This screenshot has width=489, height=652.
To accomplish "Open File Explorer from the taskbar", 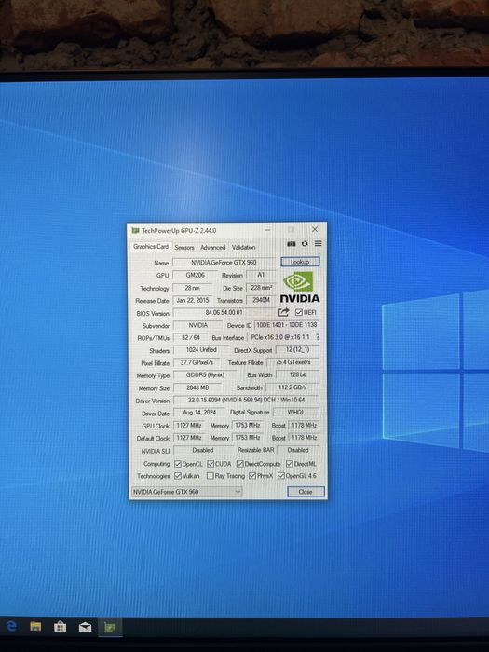I will [35, 627].
